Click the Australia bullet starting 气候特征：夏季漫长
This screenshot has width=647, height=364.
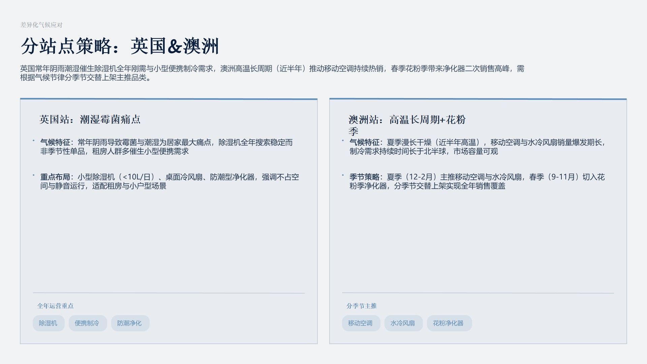pyautogui.click(x=477, y=147)
